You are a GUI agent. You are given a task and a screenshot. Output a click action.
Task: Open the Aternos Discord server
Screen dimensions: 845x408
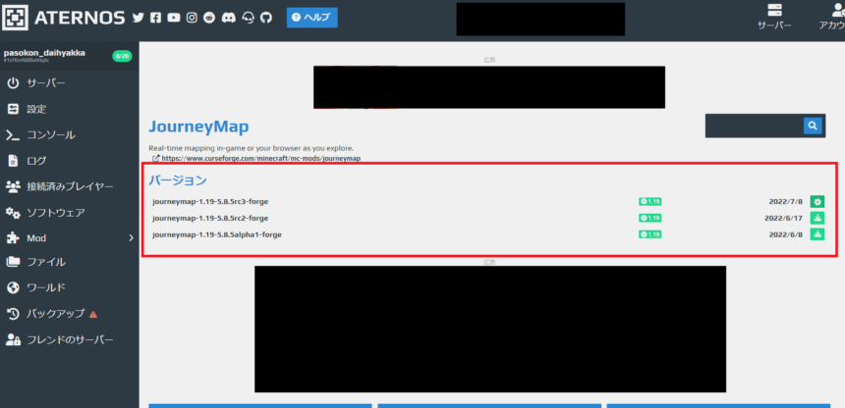pos(229,18)
